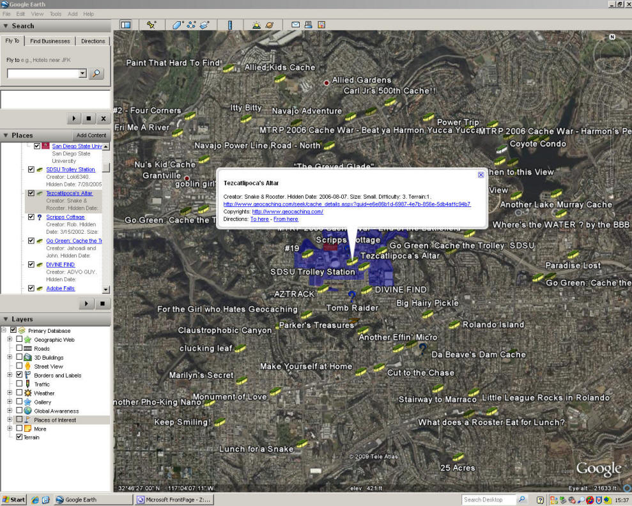Open Directions 'To here' link
632x506 pixels.
[259, 219]
